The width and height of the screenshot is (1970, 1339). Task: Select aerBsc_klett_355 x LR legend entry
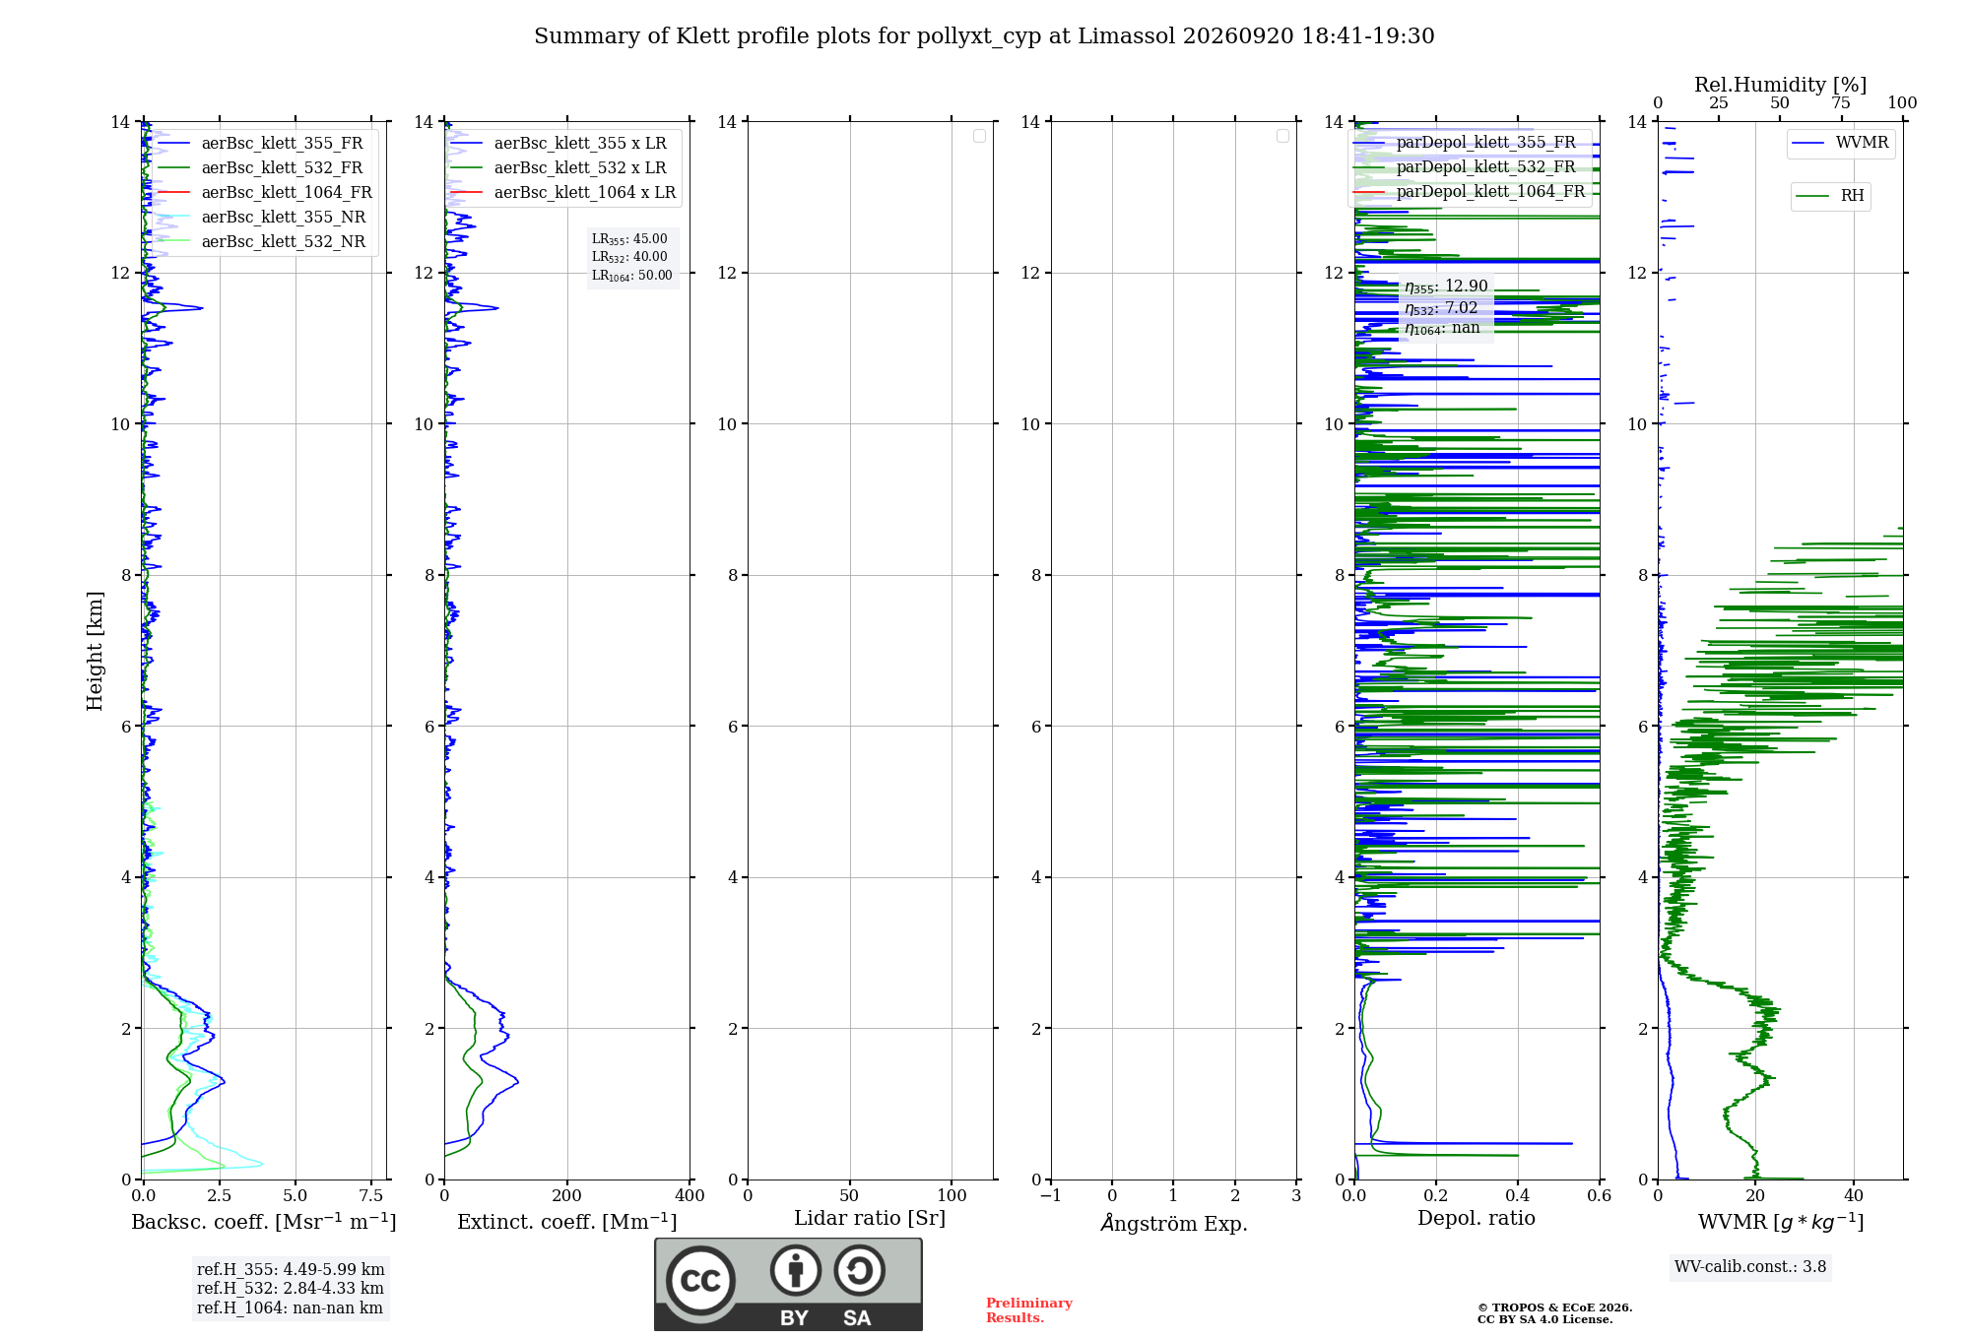(x=558, y=143)
